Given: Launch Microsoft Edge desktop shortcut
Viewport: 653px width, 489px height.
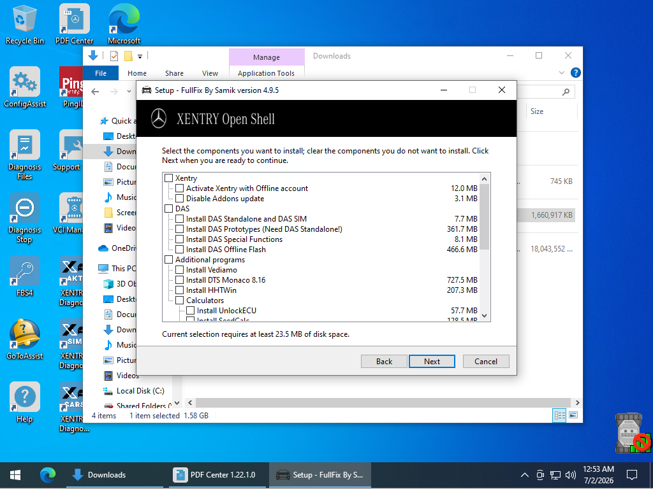Looking at the screenshot, I should [124, 24].
